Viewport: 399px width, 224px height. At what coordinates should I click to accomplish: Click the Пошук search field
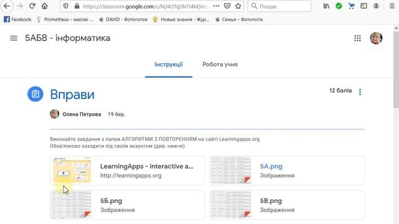click(279, 6)
